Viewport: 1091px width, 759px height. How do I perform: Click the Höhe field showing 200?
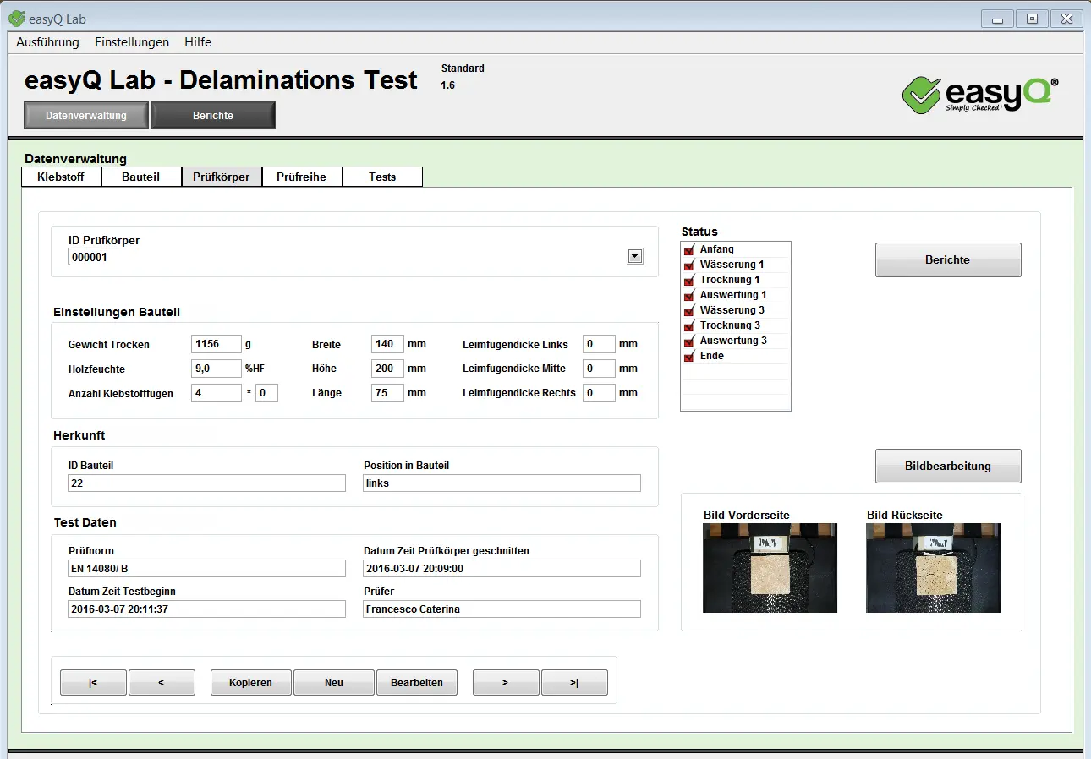click(387, 369)
